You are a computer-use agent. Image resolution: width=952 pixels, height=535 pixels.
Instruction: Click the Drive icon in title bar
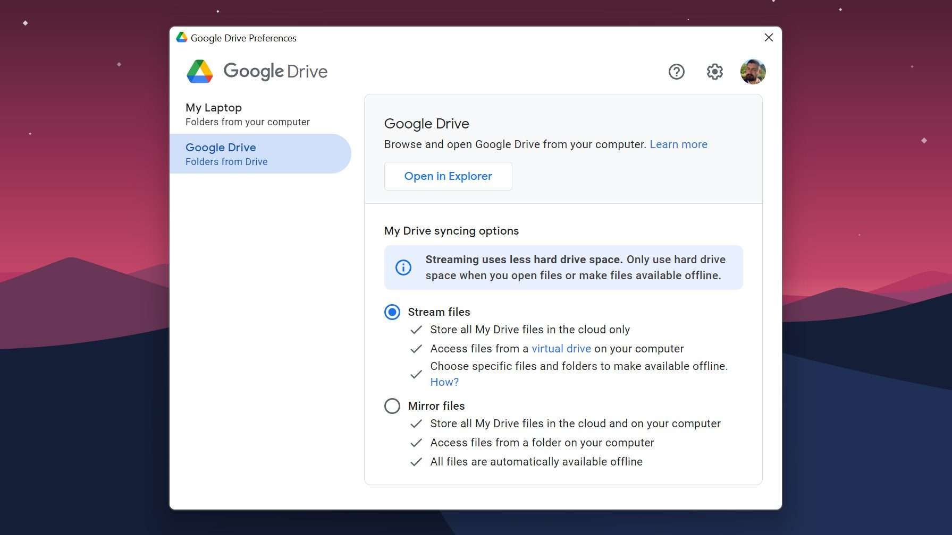click(182, 38)
